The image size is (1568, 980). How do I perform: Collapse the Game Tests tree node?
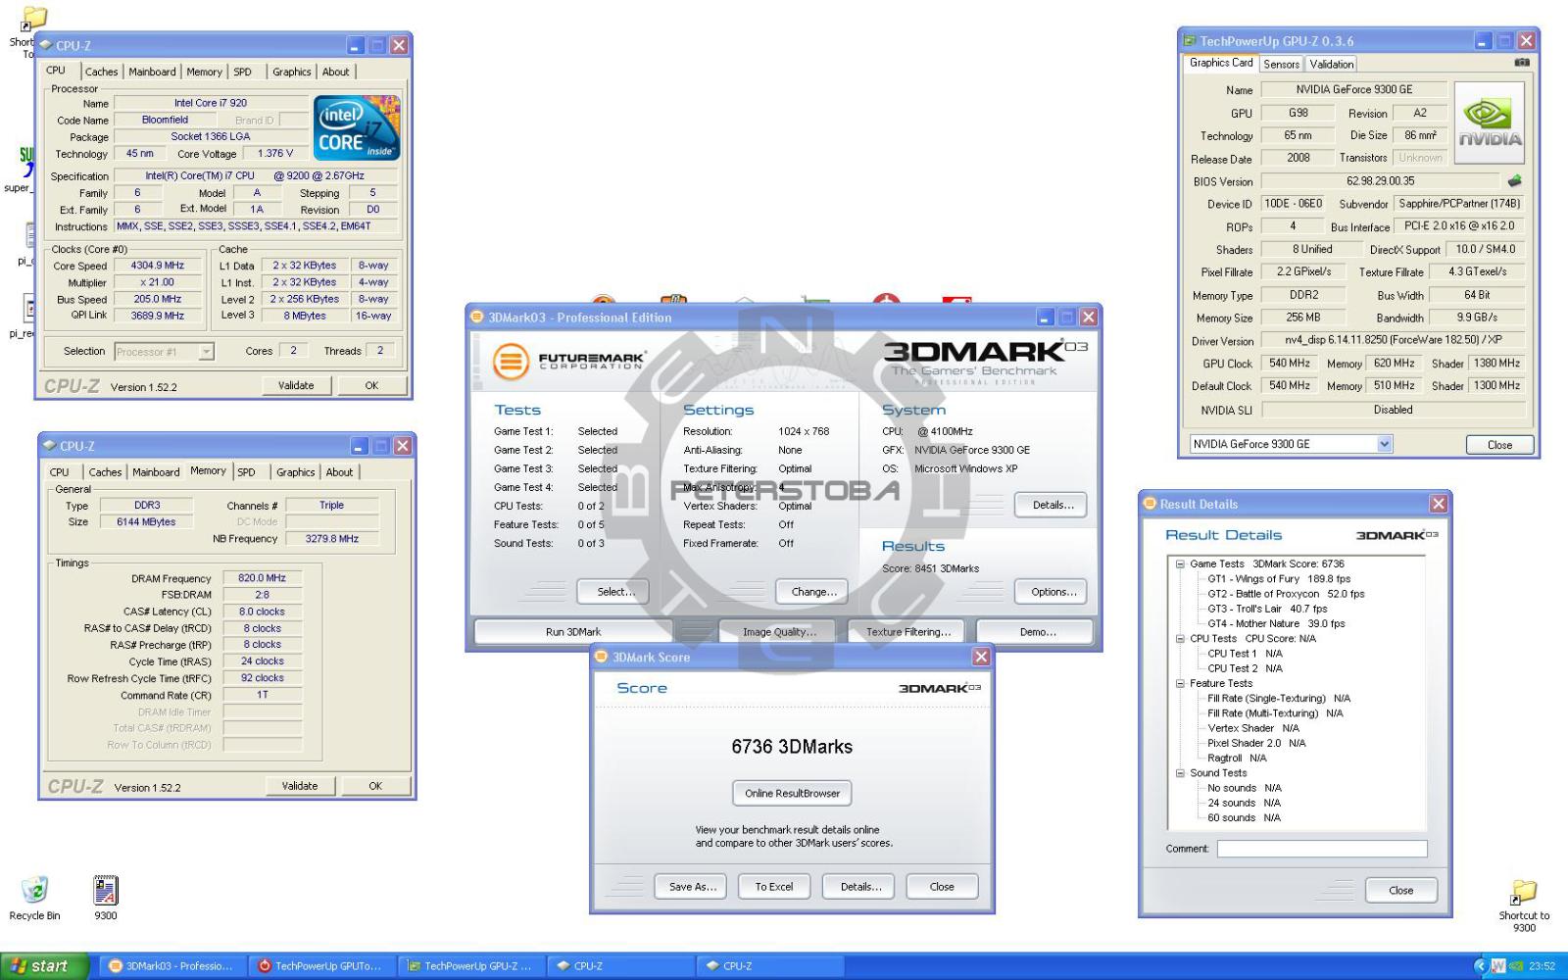click(1180, 564)
